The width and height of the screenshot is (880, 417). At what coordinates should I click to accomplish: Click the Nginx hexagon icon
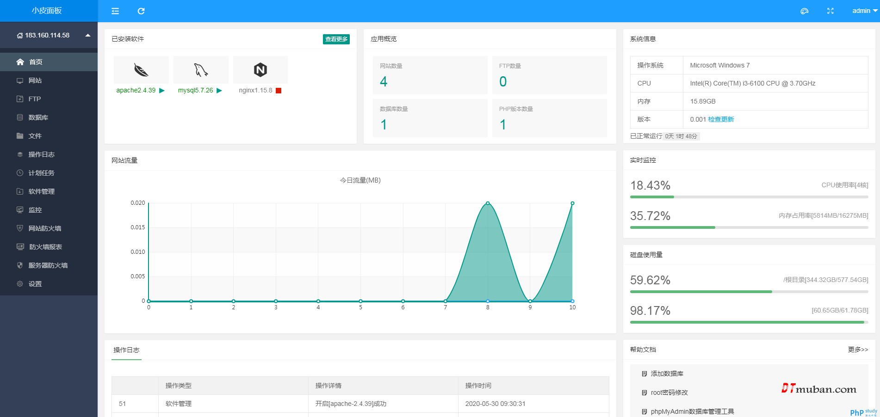260,70
